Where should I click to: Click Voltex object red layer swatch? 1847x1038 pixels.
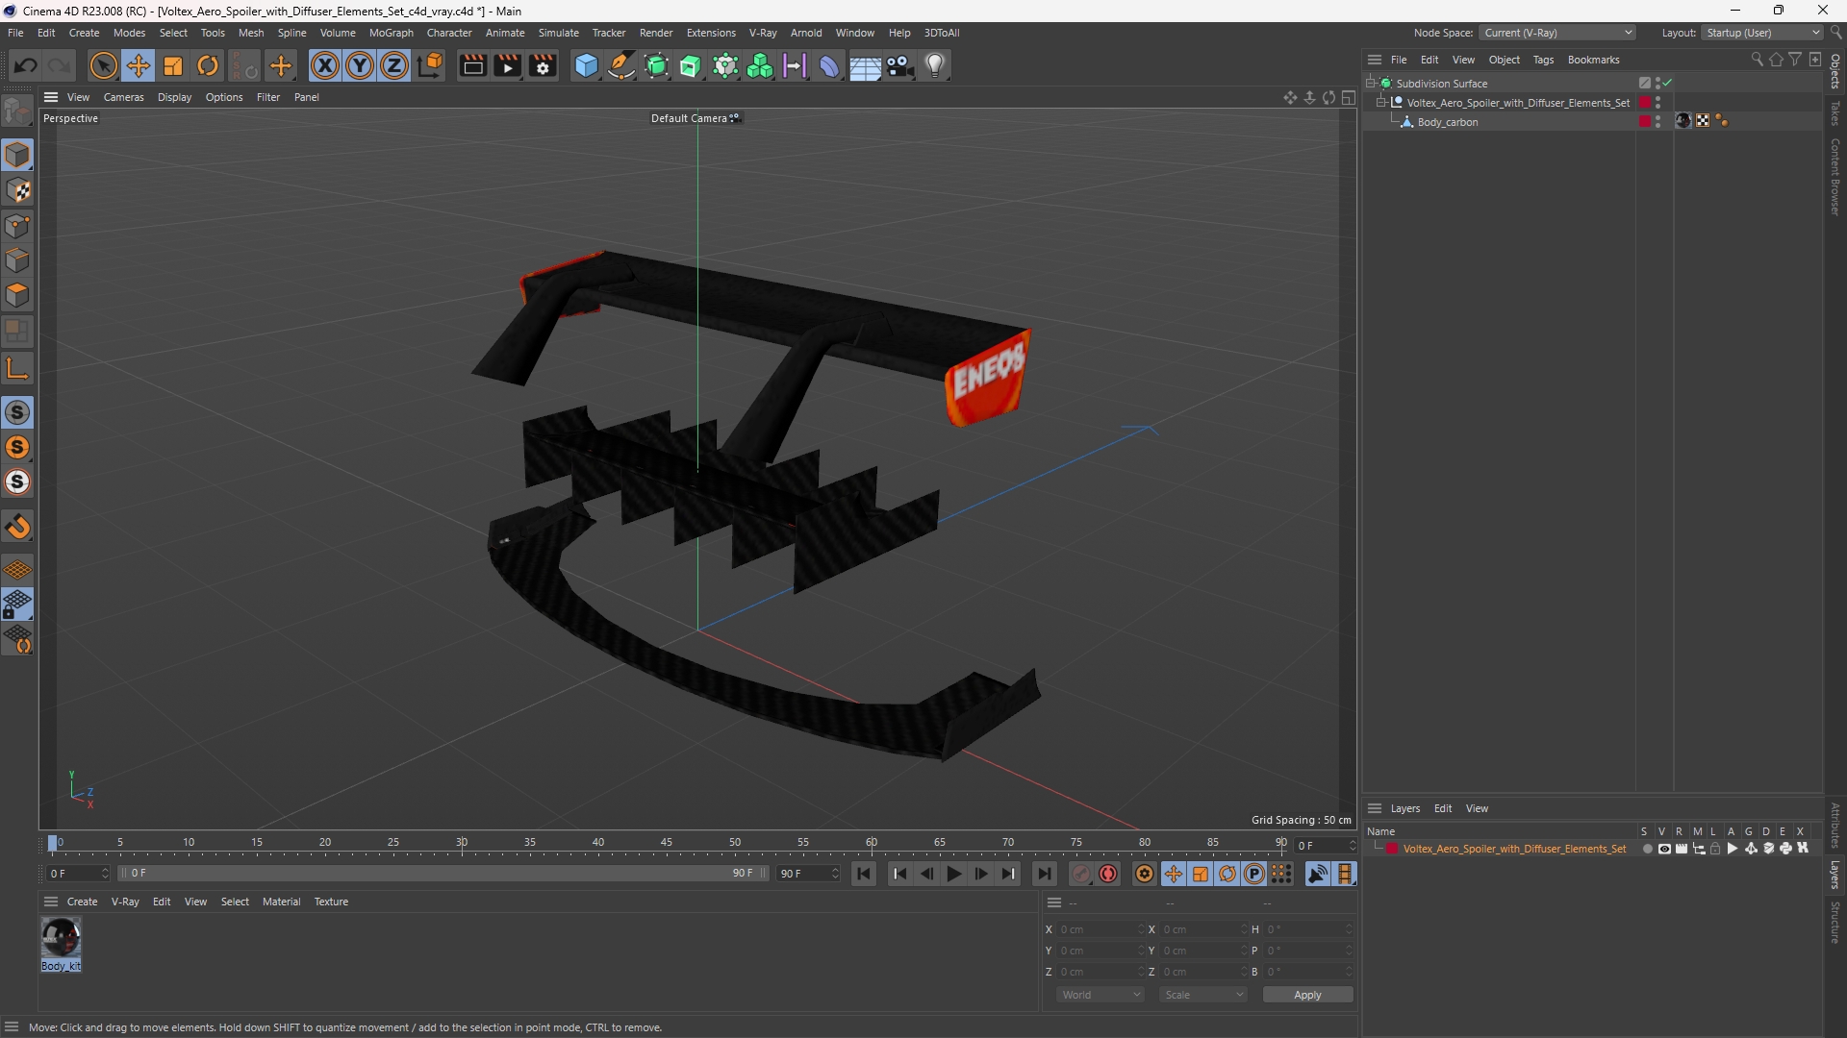point(1645,102)
